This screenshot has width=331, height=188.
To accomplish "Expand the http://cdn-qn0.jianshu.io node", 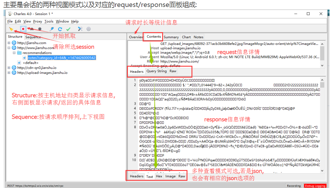I will (9, 67).
